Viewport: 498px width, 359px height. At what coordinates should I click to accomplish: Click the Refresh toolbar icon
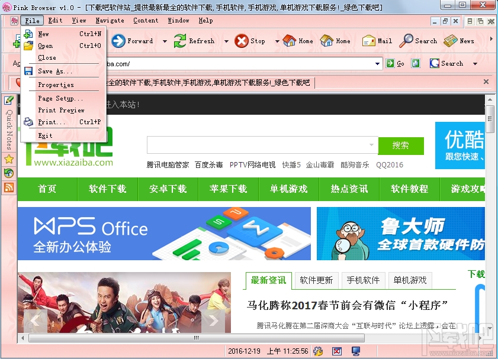click(180, 41)
